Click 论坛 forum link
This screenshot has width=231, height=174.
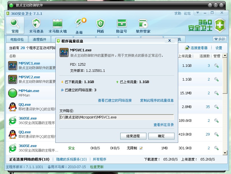[187, 13]
